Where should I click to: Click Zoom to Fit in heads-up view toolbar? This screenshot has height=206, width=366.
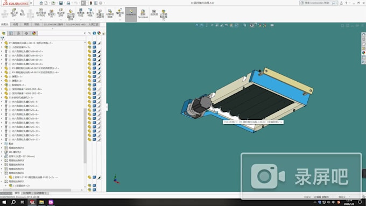(x=197, y=25)
